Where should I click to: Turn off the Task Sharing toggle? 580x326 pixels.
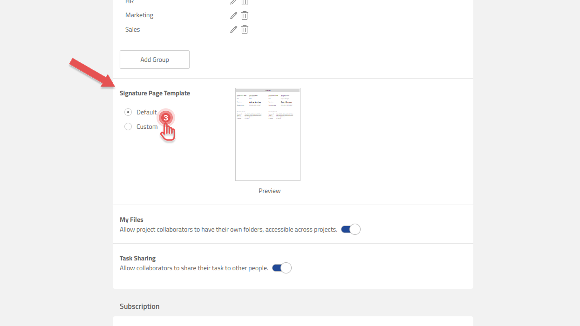[x=282, y=268]
